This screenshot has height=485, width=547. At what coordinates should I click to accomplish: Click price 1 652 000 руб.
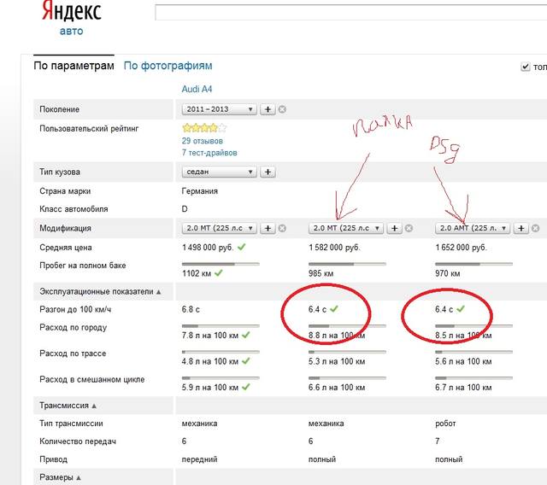(461, 248)
